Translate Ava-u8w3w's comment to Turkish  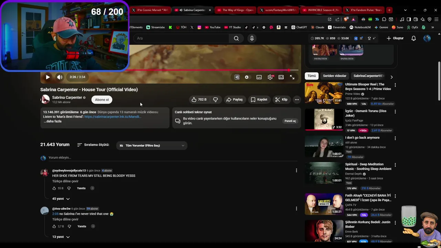tap(65, 219)
